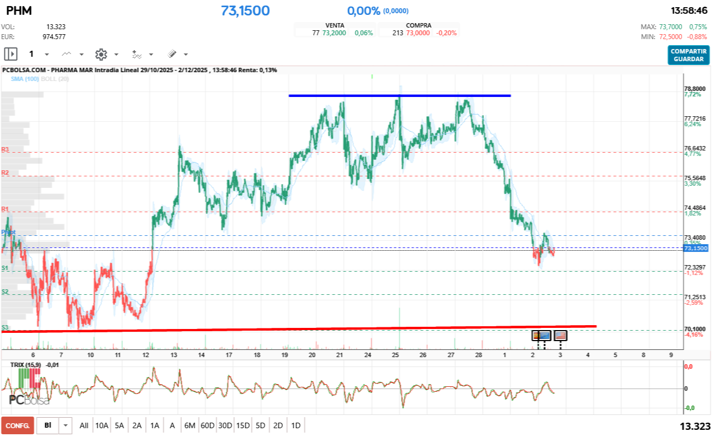The width and height of the screenshot is (718, 437).
Task: Click the US flag event marker below the chart
Action: [x=560, y=335]
